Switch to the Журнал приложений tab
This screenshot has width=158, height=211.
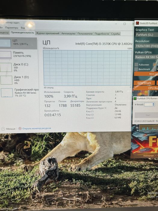point(48,33)
